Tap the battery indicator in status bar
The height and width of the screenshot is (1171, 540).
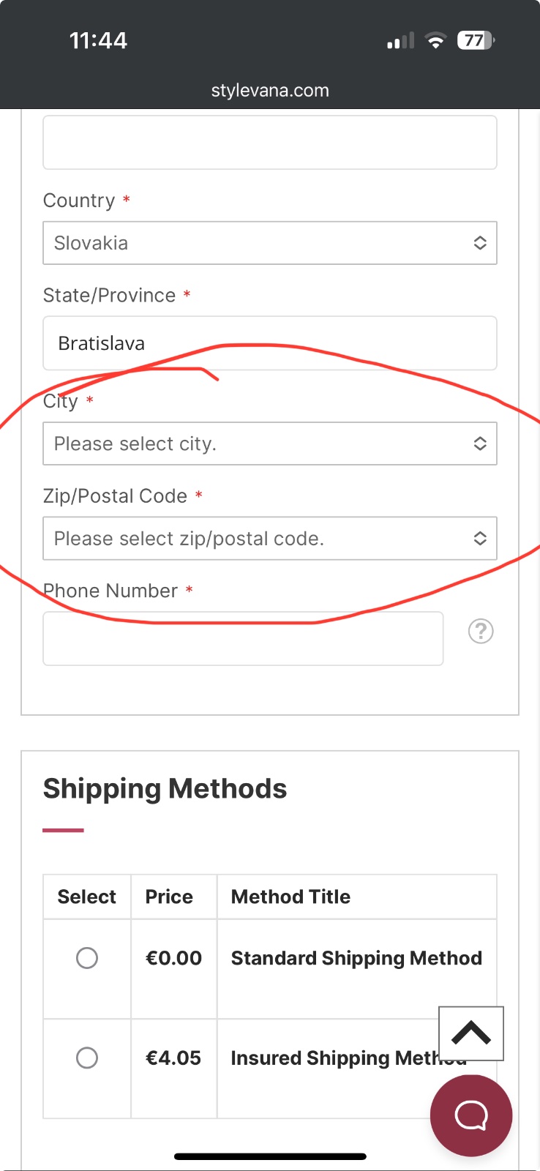coord(476,40)
